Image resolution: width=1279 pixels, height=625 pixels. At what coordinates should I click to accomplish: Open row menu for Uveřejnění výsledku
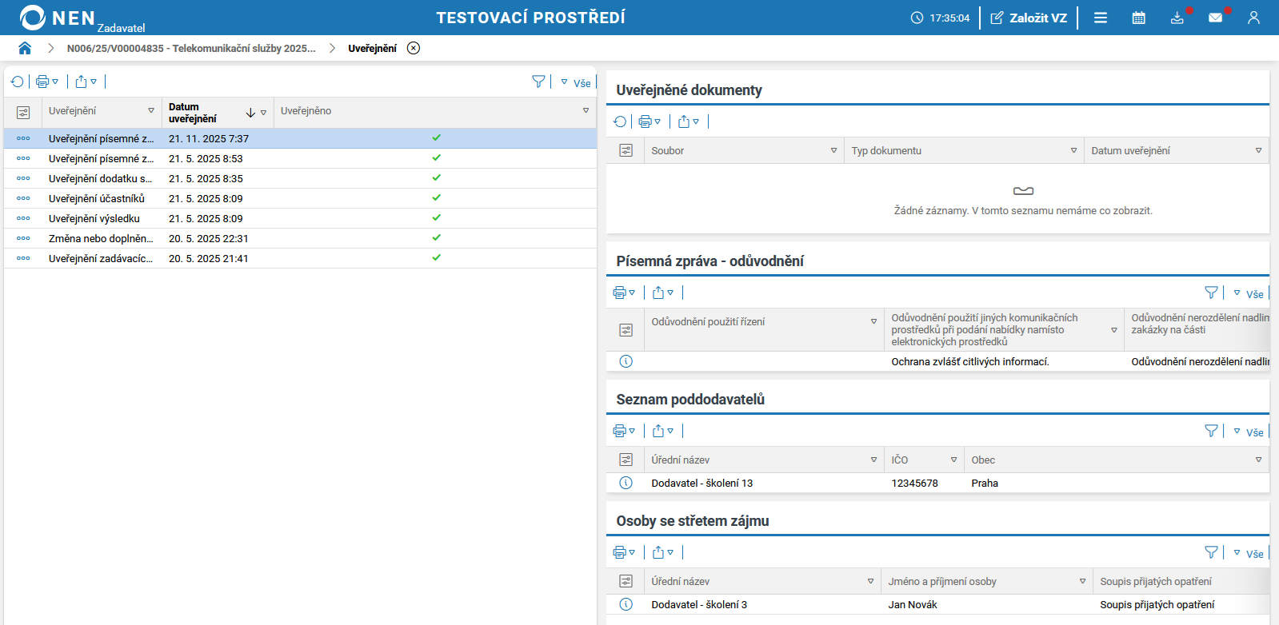point(23,218)
